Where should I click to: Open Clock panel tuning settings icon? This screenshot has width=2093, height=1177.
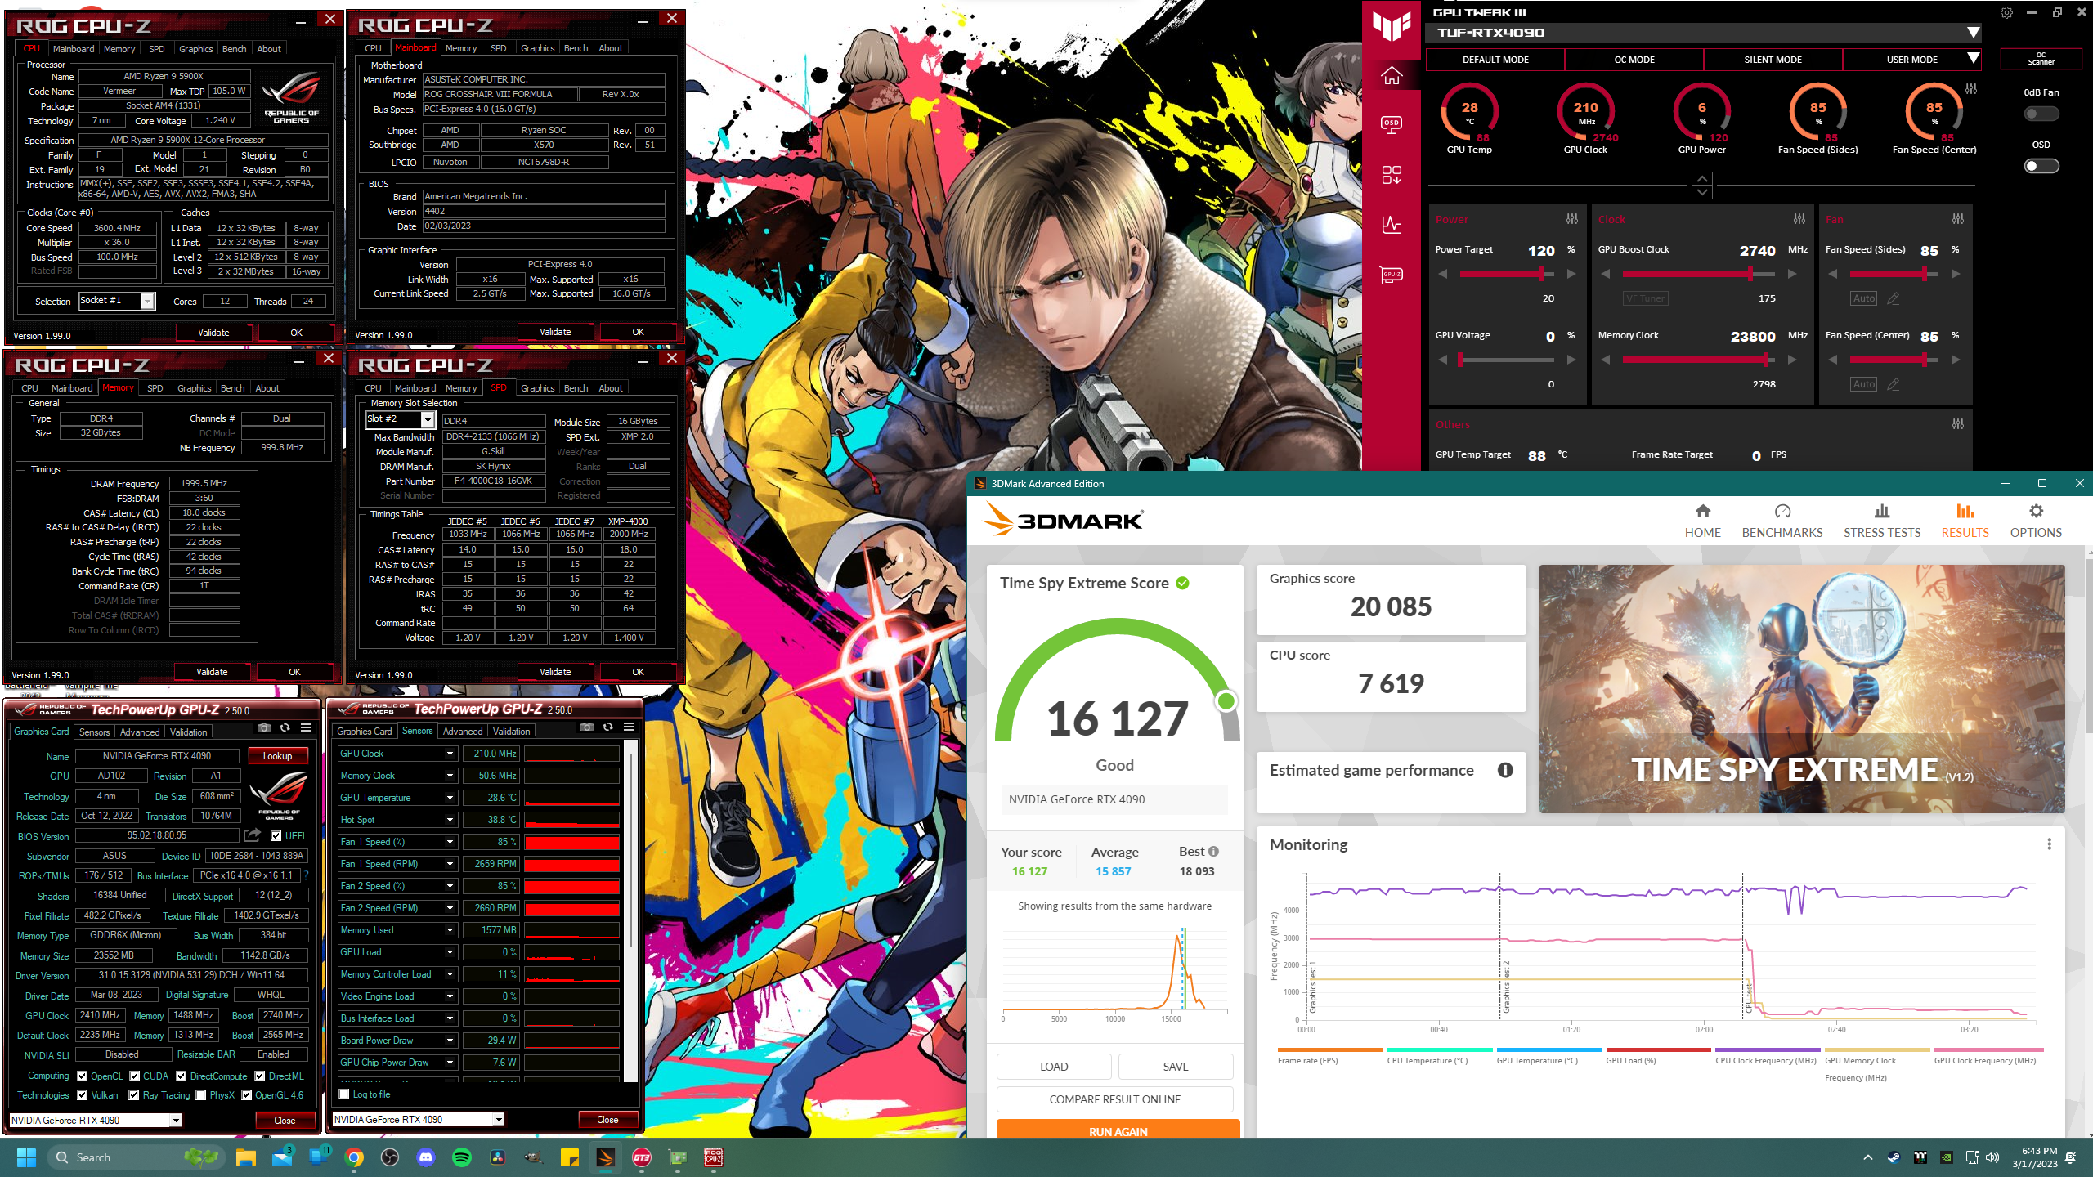coord(1799,219)
